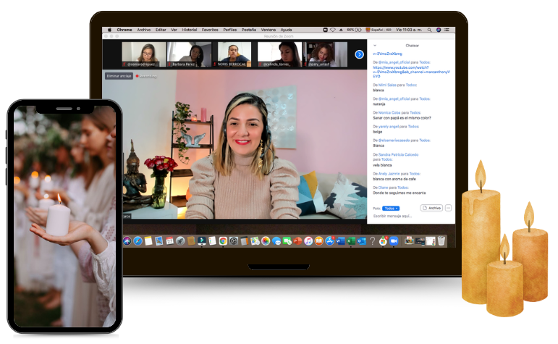Image resolution: width=558 pixels, height=344 pixels.
Task: Click chat message Donde te seguimos me encanta
Action: coord(399,193)
